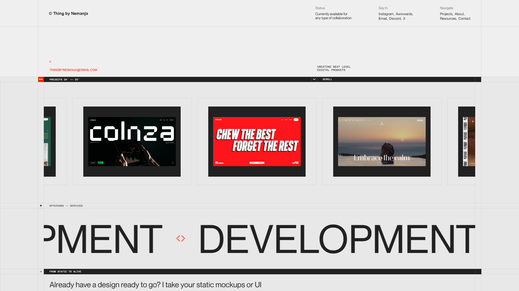This screenshot has width=519, height=291.
Task: Navigate to Resources
Action: click(x=448, y=19)
